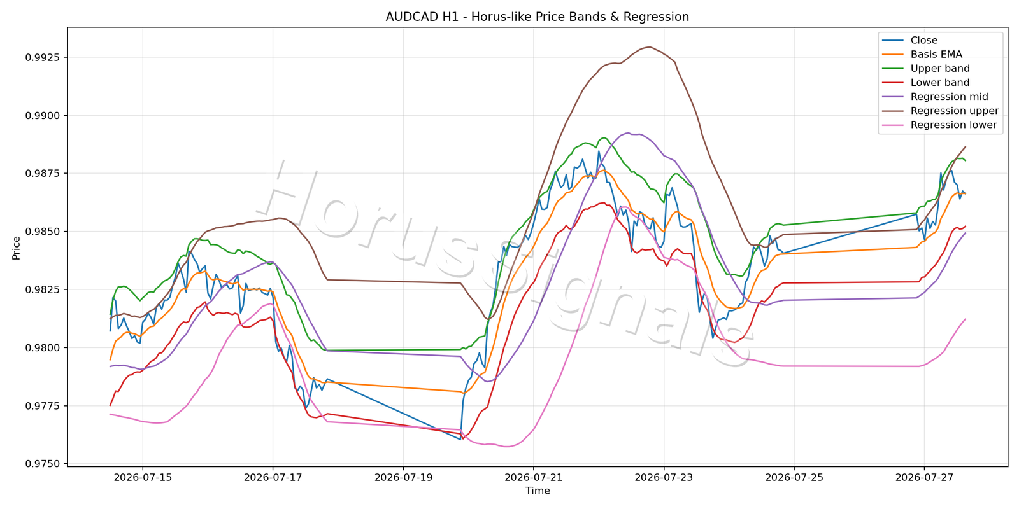Click the blue Close line swatch in legend
The width and height of the screenshot is (1019, 509).
click(x=892, y=41)
